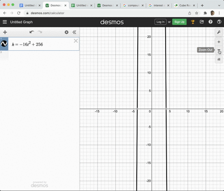
Task: Collapse the expression list panel
Action: tap(74, 32)
